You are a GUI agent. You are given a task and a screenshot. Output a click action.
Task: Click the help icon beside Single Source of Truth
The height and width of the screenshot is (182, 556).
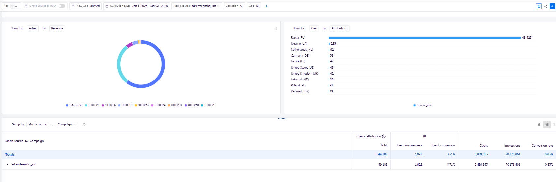coord(26,6)
